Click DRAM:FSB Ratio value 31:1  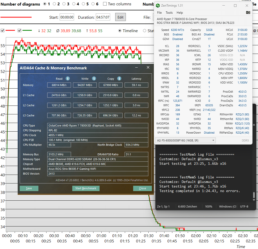[136, 154]
